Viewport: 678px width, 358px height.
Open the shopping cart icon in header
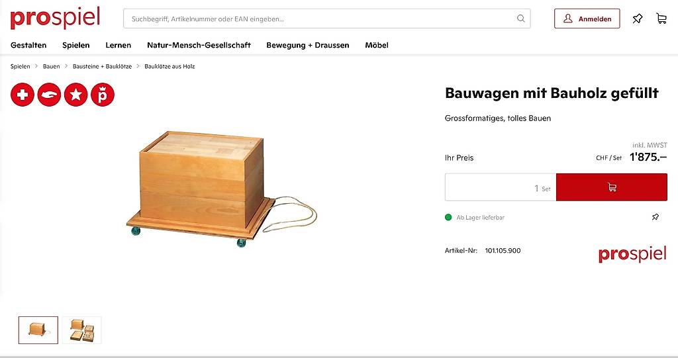661,19
